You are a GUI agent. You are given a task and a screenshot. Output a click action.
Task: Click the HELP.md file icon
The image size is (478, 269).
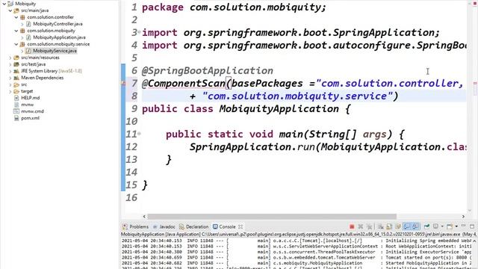coord(16,98)
